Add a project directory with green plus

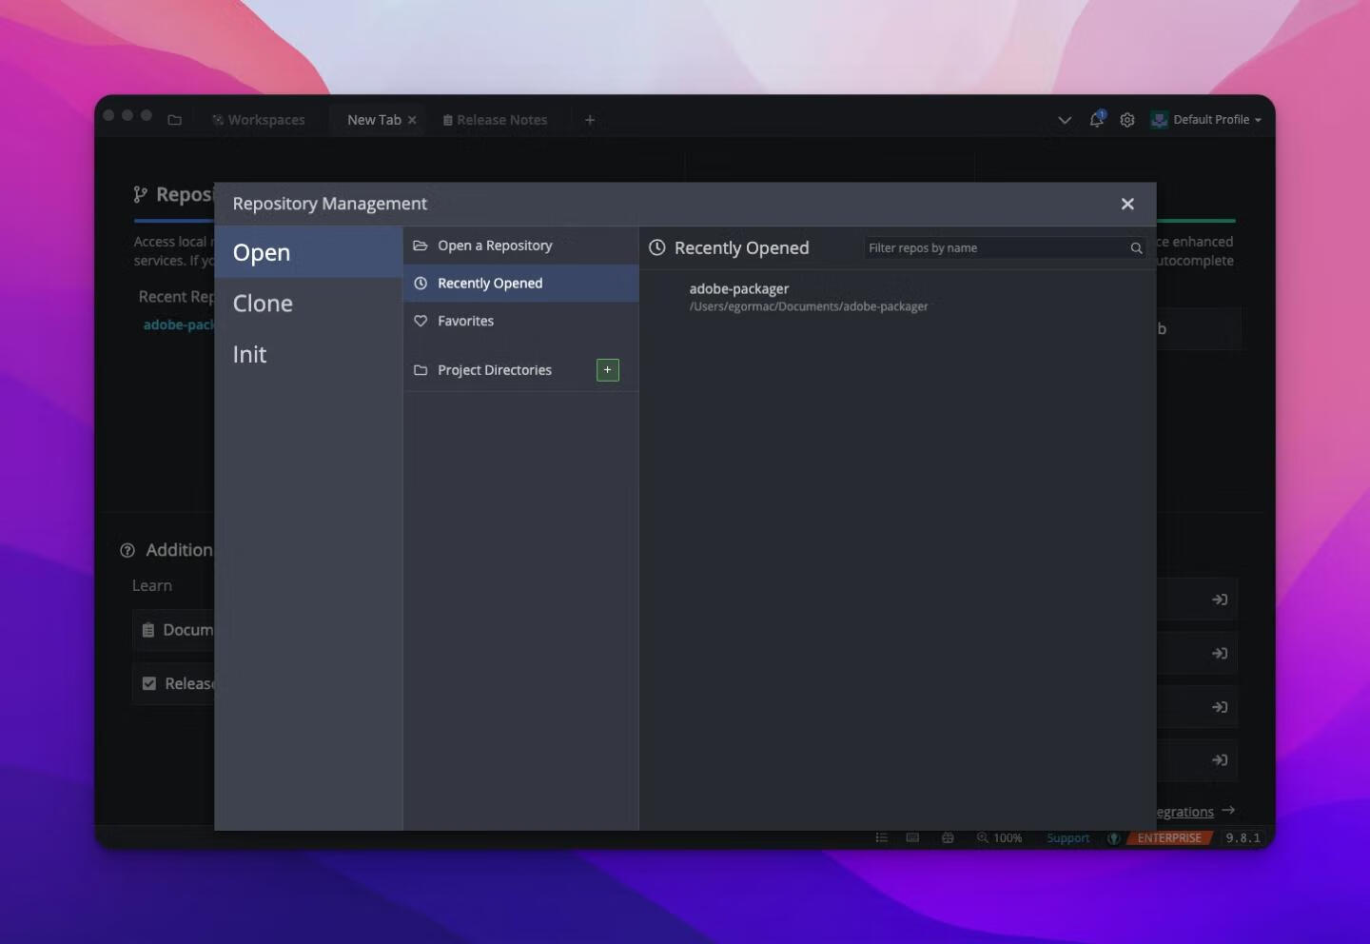[607, 370]
